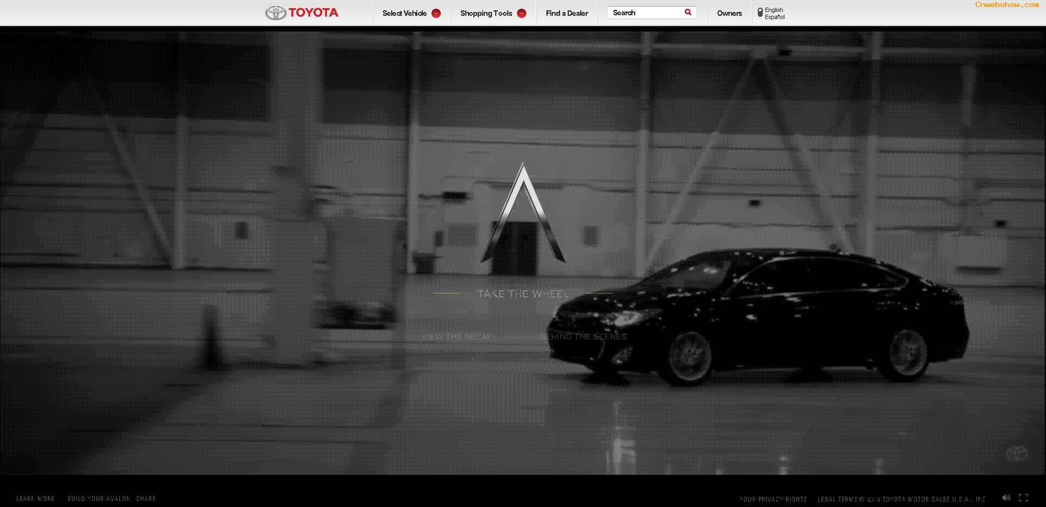Open Your Privacy Rights link
The width and height of the screenshot is (1046, 507).
pos(773,499)
